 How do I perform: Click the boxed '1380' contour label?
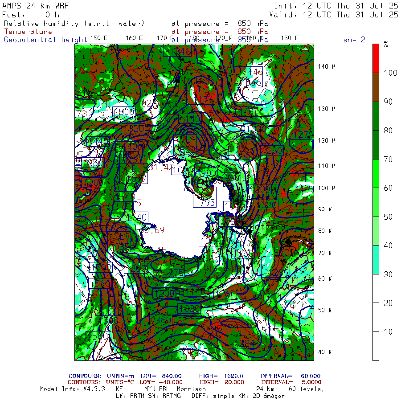coord(161,319)
